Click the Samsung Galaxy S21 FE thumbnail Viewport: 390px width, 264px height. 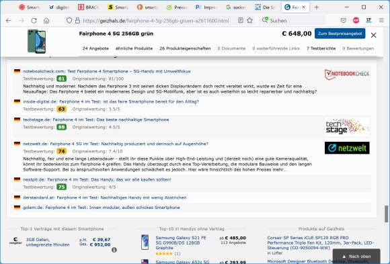pos(145,242)
